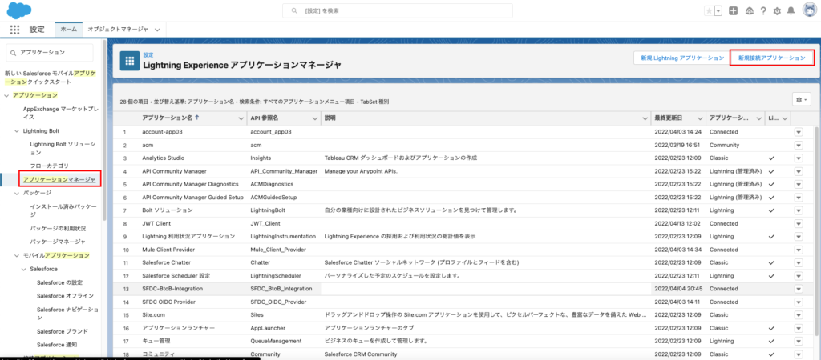Click the 新規接続アプリケーション button
Viewport: 821px width, 360px height.
click(x=771, y=58)
